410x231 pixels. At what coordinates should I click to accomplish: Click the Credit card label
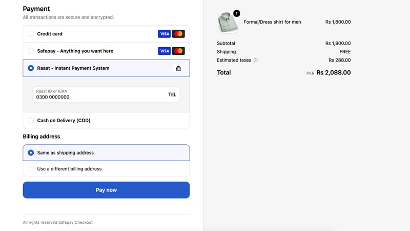point(50,34)
